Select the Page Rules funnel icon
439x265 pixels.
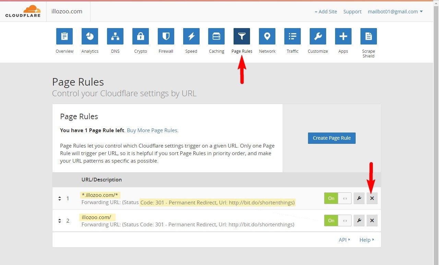[x=242, y=36]
